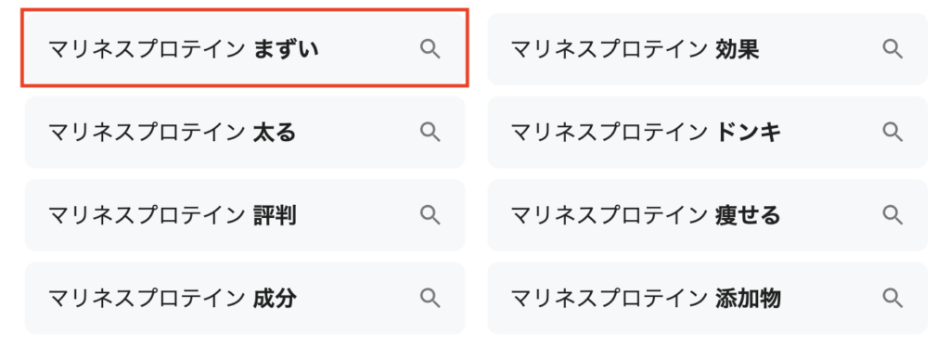Click search icon beside マリネスプロテイン まずい
Viewport: 950px width, 346px height.
(430, 49)
